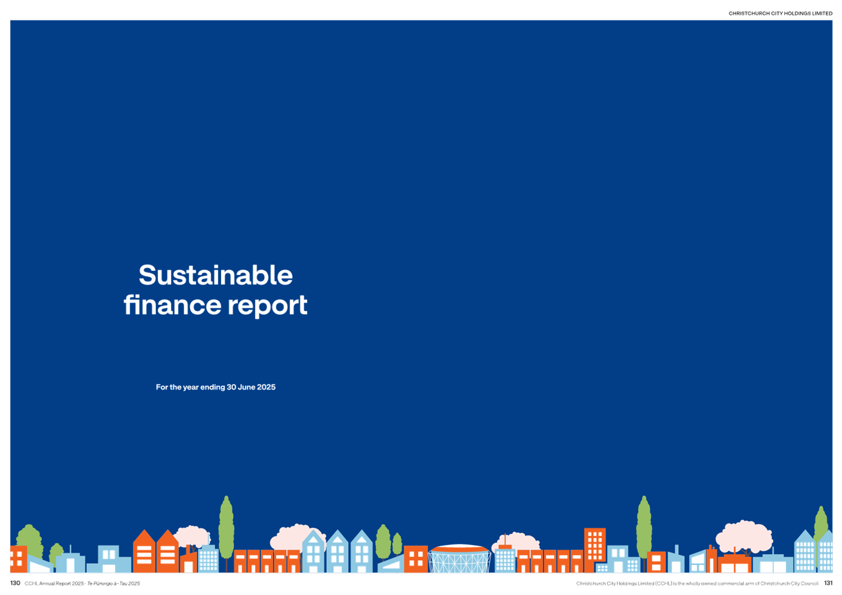This screenshot has width=842, height=595.
Task: Click the "For the year ending 30 June 2025" text
Action: [x=216, y=387]
